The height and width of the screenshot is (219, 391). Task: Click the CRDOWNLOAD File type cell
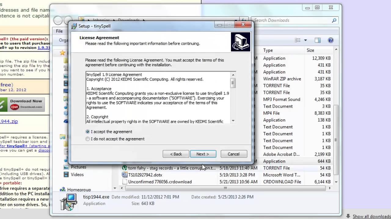pos(282,182)
